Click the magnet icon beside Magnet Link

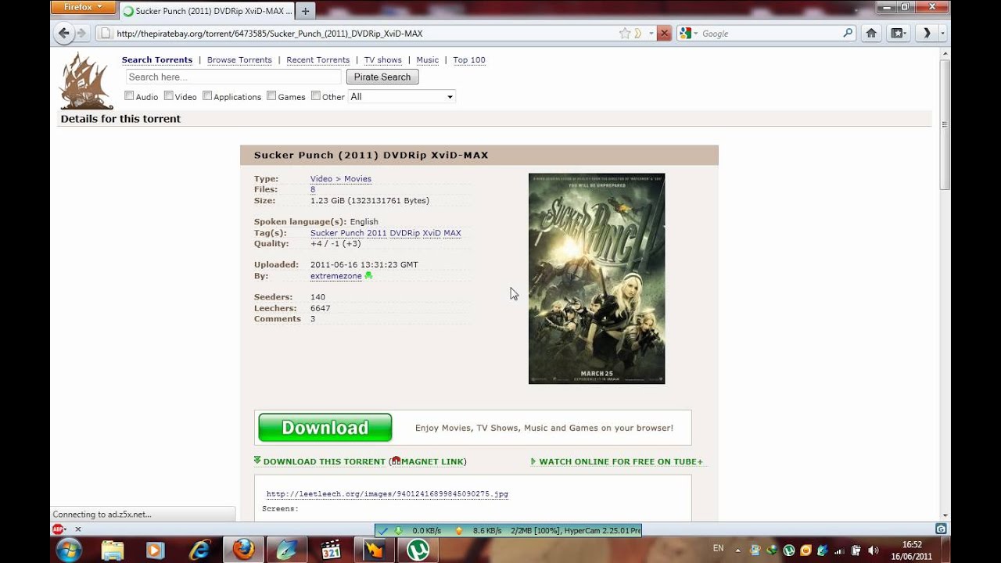[x=396, y=461]
